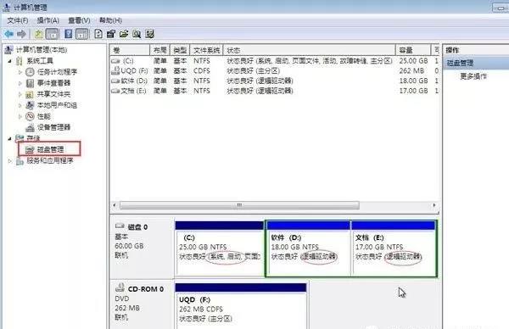Expand the 本地用户和组 node arrow
Viewport: 509px width, 329px height.
[20, 105]
